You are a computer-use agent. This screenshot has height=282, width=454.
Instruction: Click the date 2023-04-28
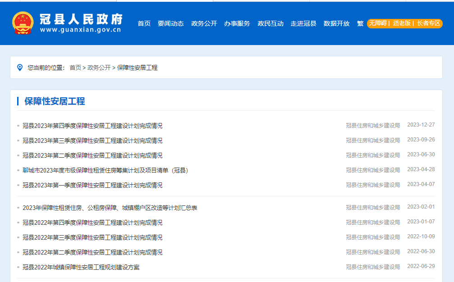tap(421, 169)
